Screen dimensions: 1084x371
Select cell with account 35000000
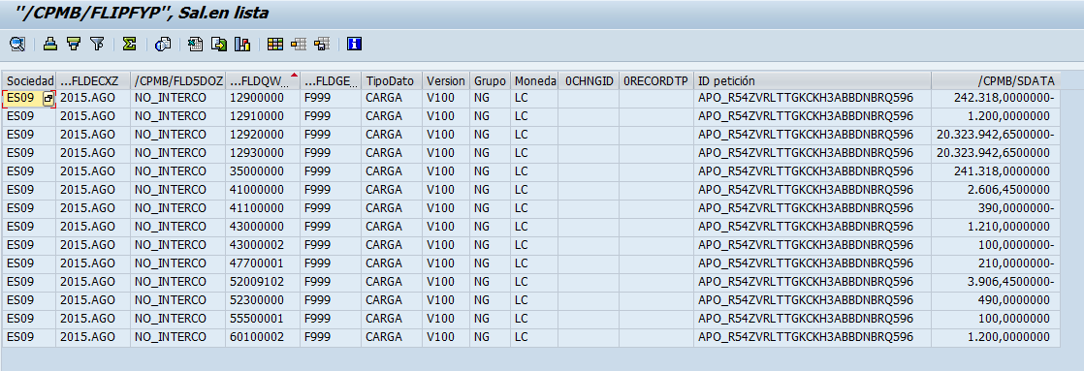coord(263,171)
